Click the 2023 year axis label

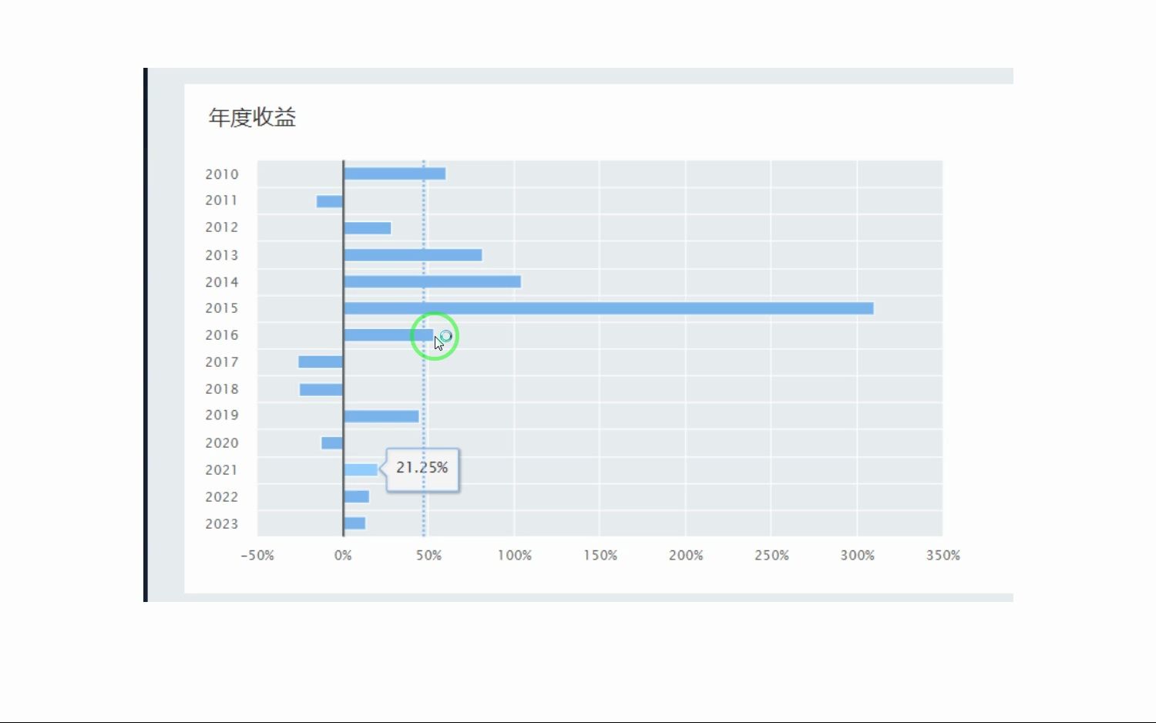tap(222, 524)
